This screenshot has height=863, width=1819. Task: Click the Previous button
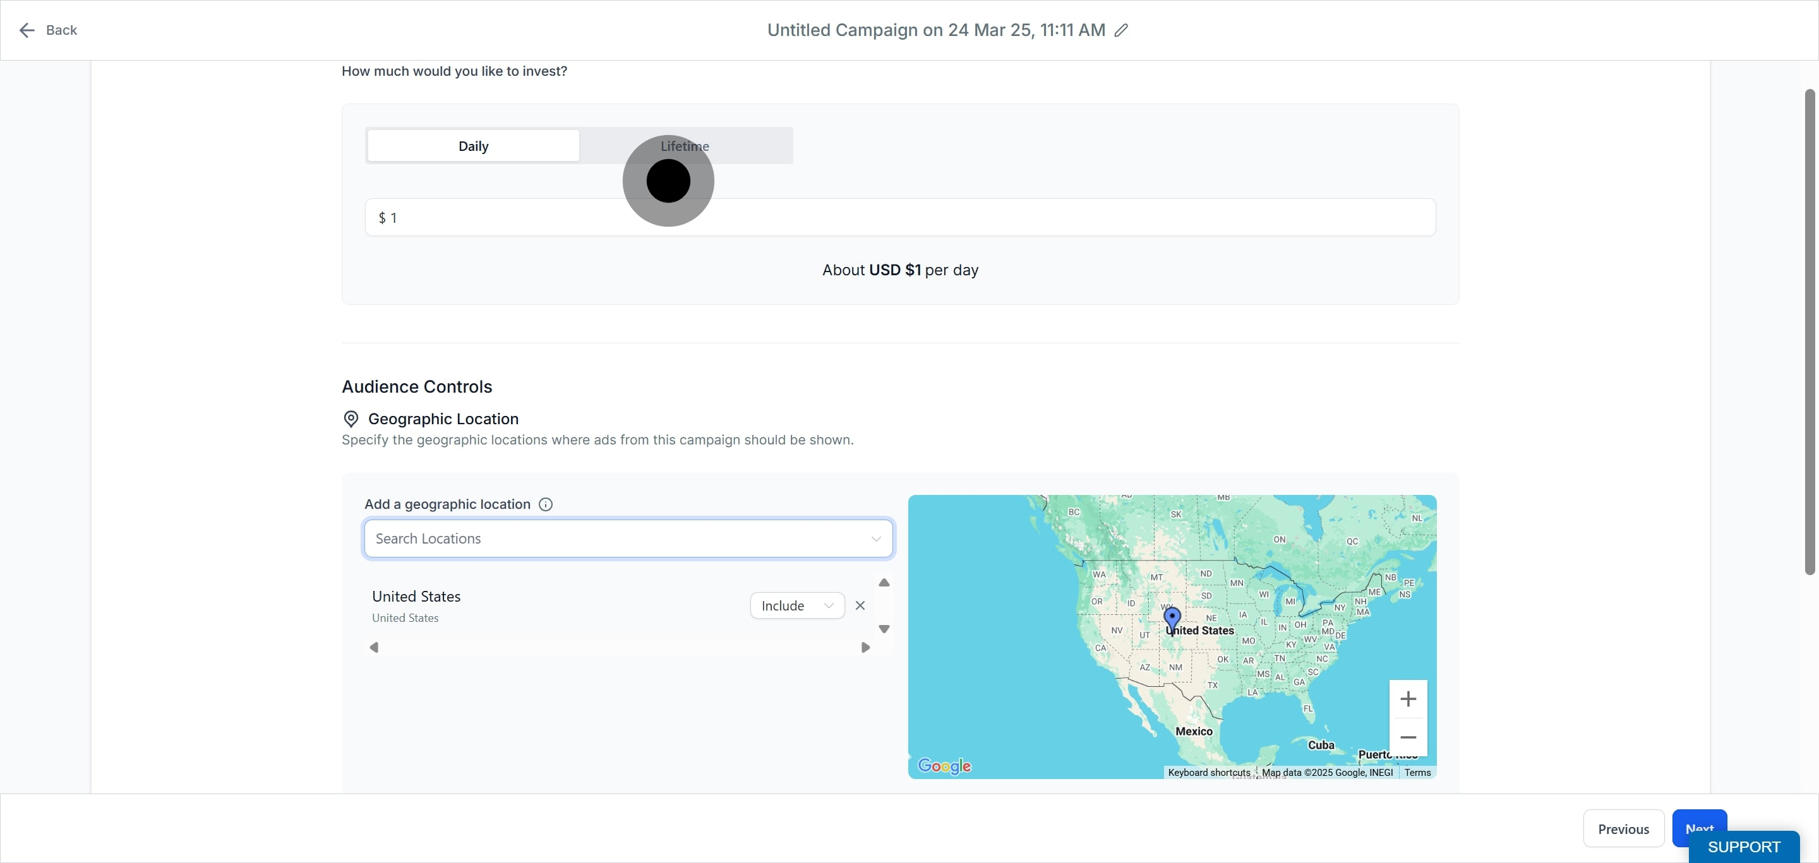tap(1623, 829)
